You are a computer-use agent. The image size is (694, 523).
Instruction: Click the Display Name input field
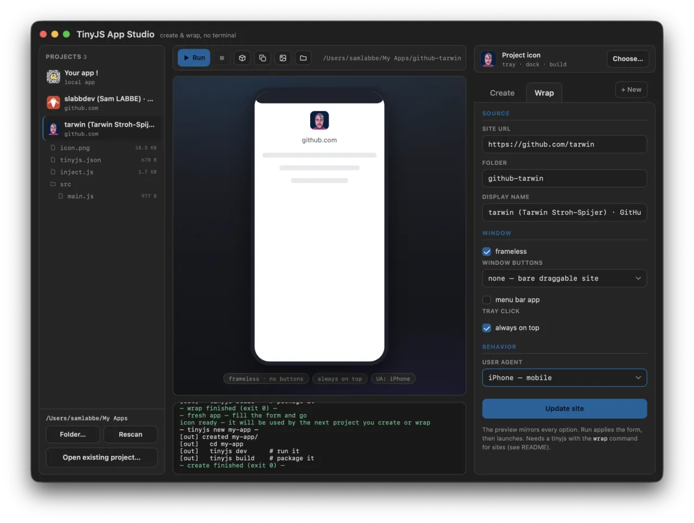tap(564, 213)
